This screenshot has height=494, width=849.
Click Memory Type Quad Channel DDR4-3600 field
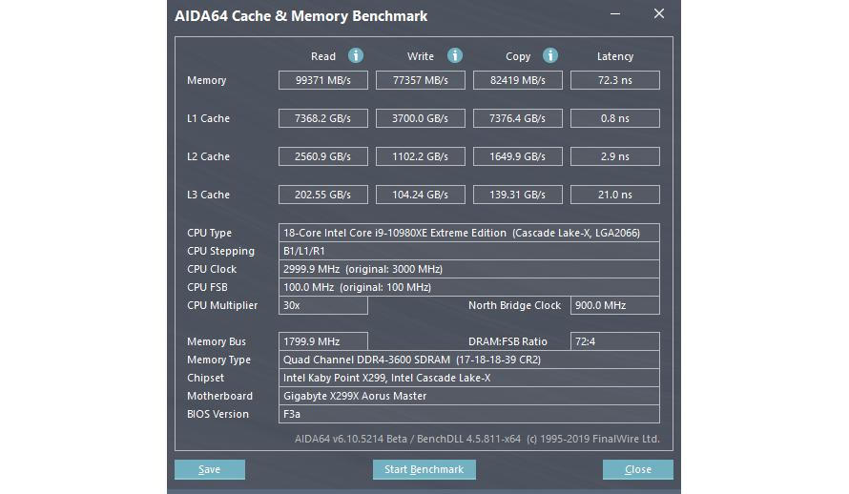[469, 360]
